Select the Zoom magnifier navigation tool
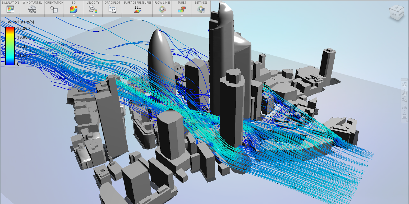Screen dimensions: 409x204 (x=404, y=100)
